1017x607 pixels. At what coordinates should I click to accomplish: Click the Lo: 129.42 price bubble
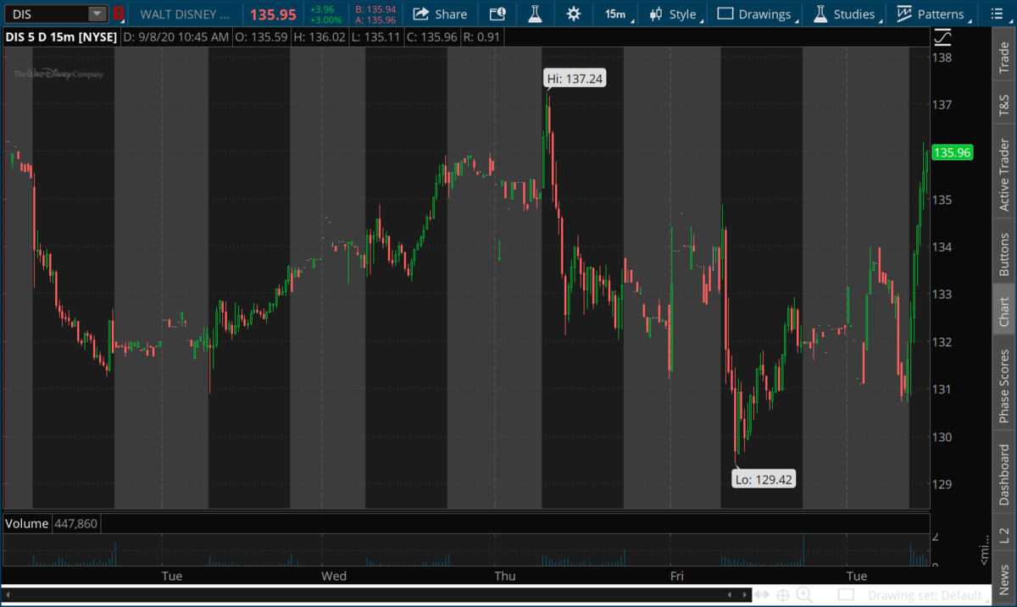coord(764,479)
